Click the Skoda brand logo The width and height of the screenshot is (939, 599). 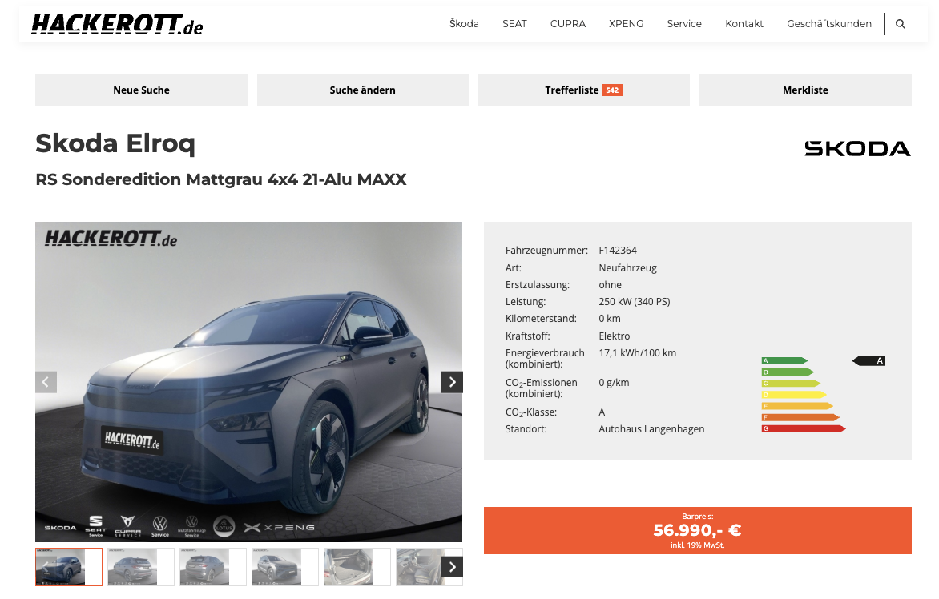(x=857, y=148)
